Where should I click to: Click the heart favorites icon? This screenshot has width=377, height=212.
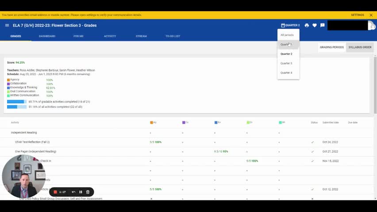(x=315, y=26)
